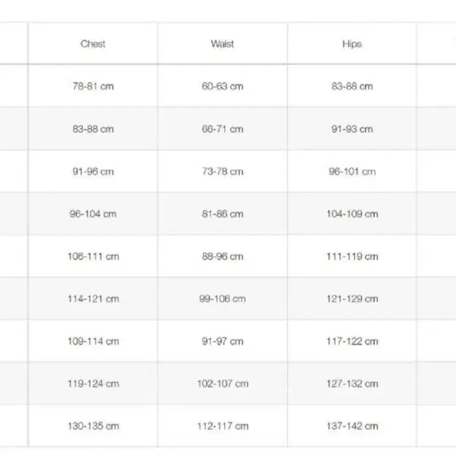Image resolution: width=456 pixels, height=456 pixels.
Task: Select the 60-63 cm waist cell
Action: coord(222,87)
